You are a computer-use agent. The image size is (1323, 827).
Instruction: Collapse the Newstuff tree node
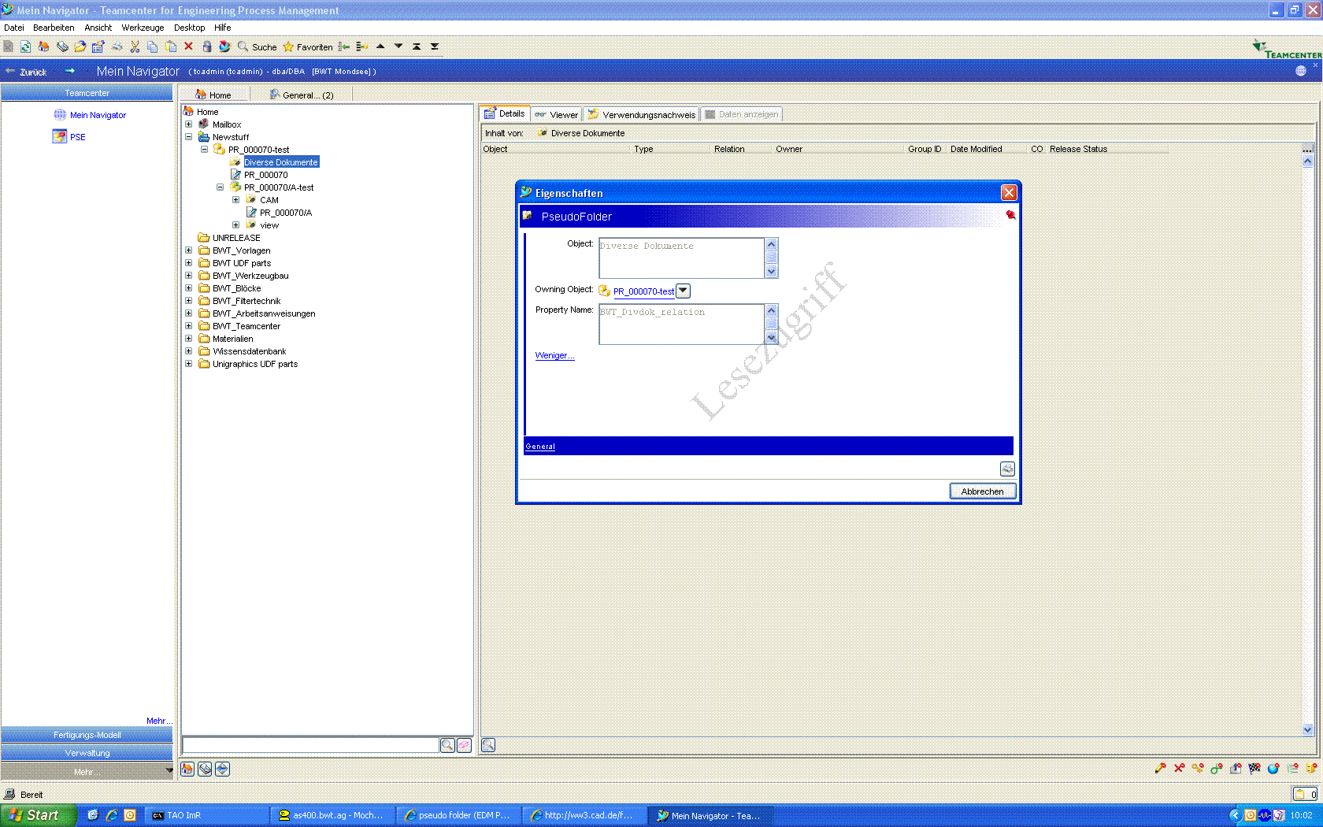(x=188, y=137)
